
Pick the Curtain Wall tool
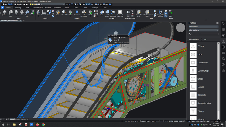coord(27,14)
